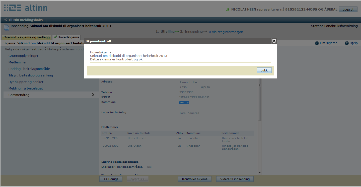
Task: Click org.nr. 869187992 in the members table
Action: pos(110,138)
